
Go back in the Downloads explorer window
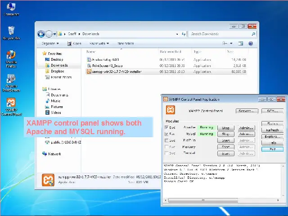click(x=41, y=34)
